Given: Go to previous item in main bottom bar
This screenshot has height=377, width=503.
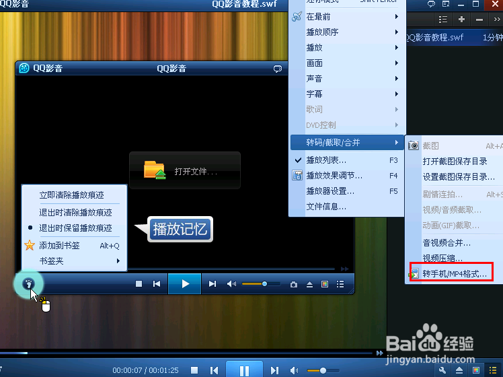Looking at the screenshot, I should click(214, 370).
